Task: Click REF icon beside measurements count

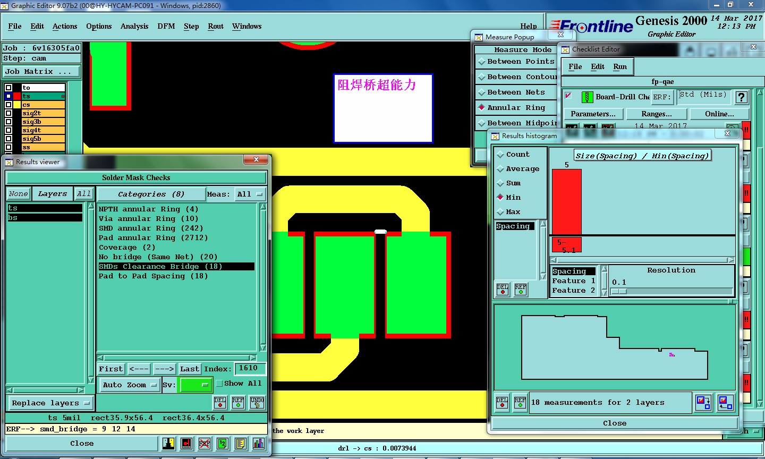Action: (520, 402)
